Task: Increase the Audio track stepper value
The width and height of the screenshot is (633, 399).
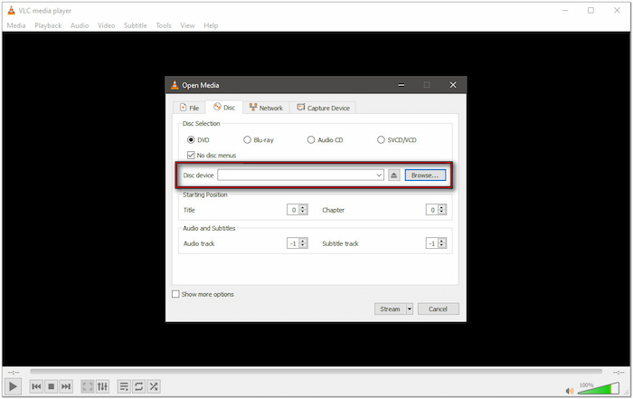Action: [x=304, y=241]
